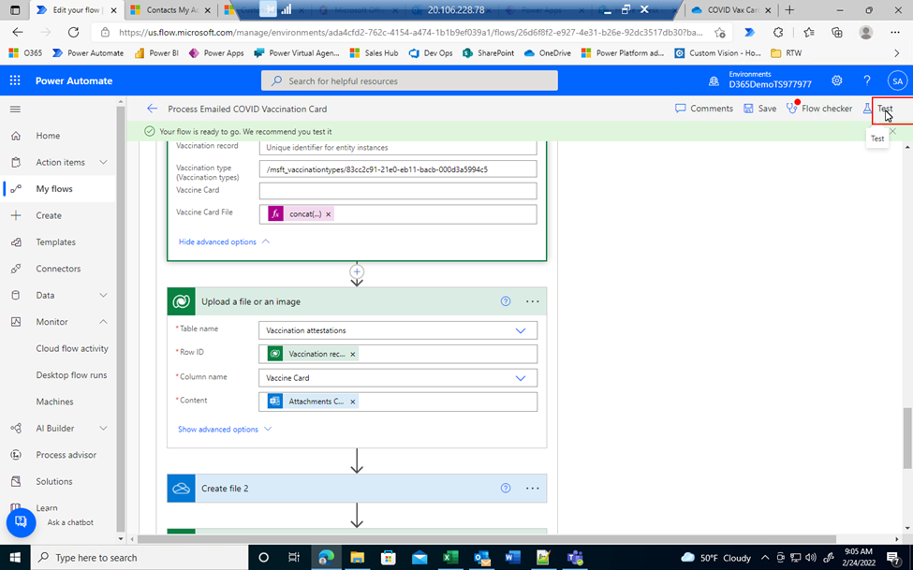Screen dimensions: 913x570
Task: Remove the concat expression token
Action: pos(329,214)
